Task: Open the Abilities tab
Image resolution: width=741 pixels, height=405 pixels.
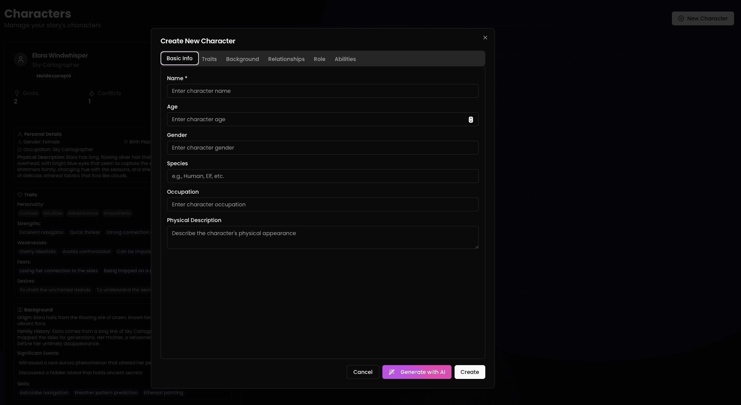Action: [x=345, y=59]
